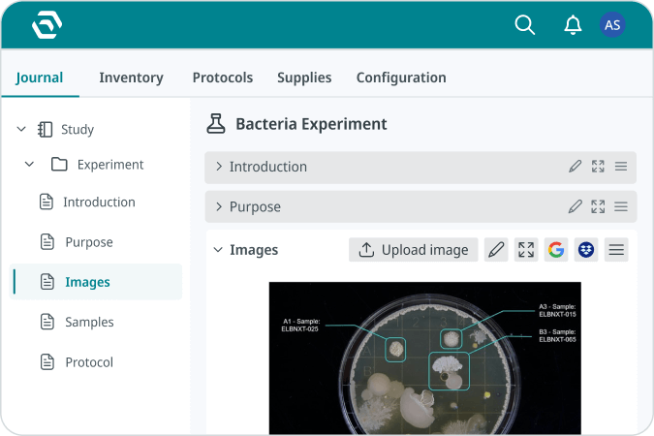The image size is (654, 436).
Task: Open the search magnifier icon
Action: (x=525, y=24)
